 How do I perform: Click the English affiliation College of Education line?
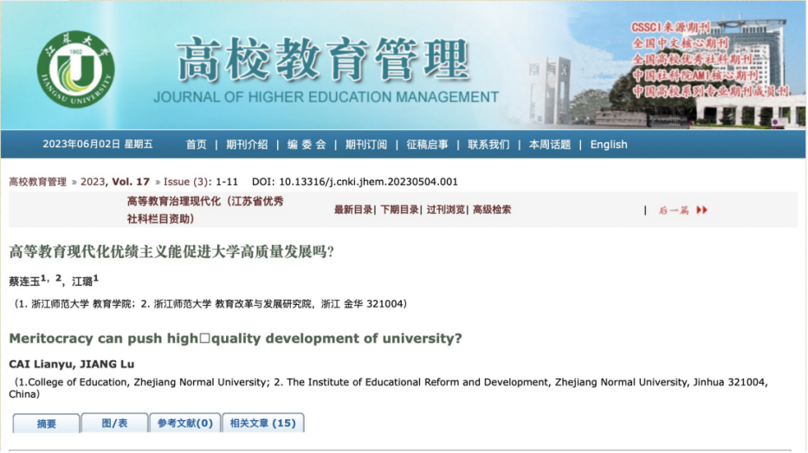click(389, 388)
